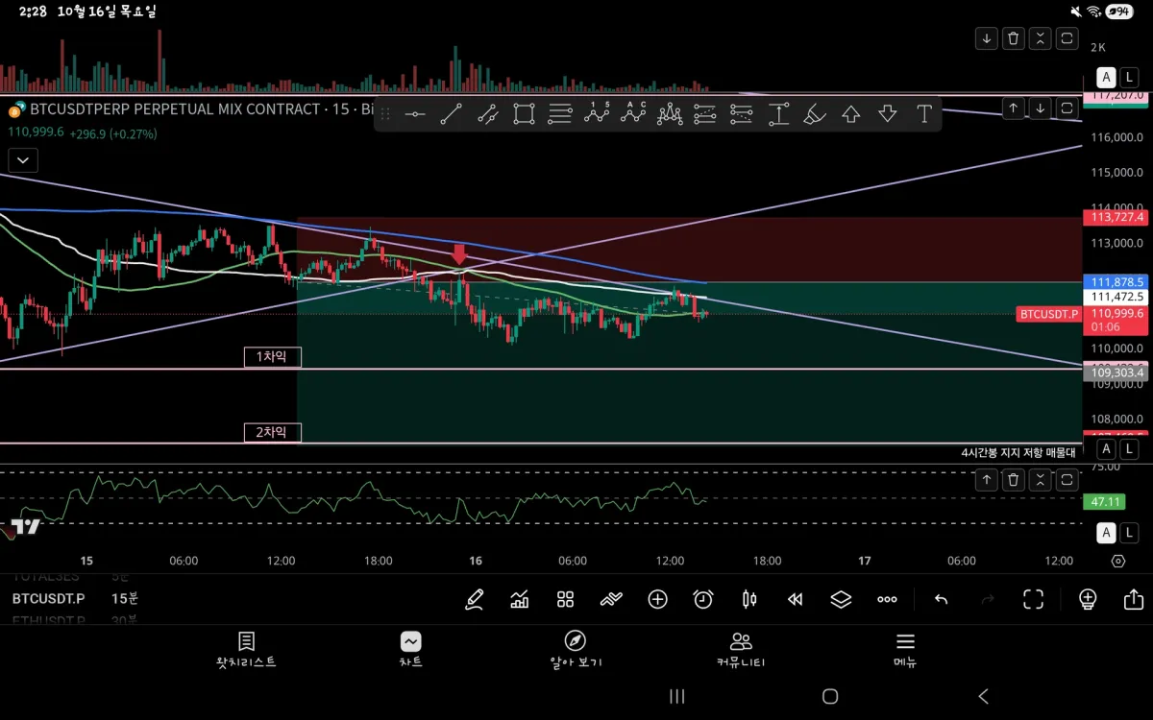Toggle auto scale on RSI pane
This screenshot has height=720, width=1153.
click(x=1106, y=533)
